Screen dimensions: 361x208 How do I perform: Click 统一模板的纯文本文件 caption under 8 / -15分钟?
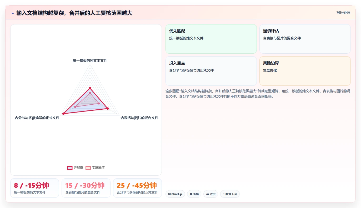[x=30, y=192]
